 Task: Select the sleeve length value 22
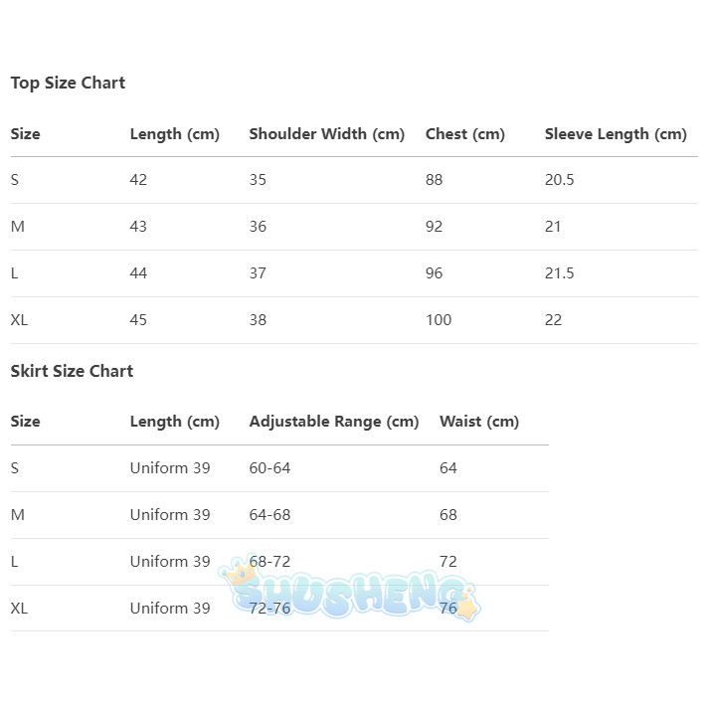(x=553, y=320)
